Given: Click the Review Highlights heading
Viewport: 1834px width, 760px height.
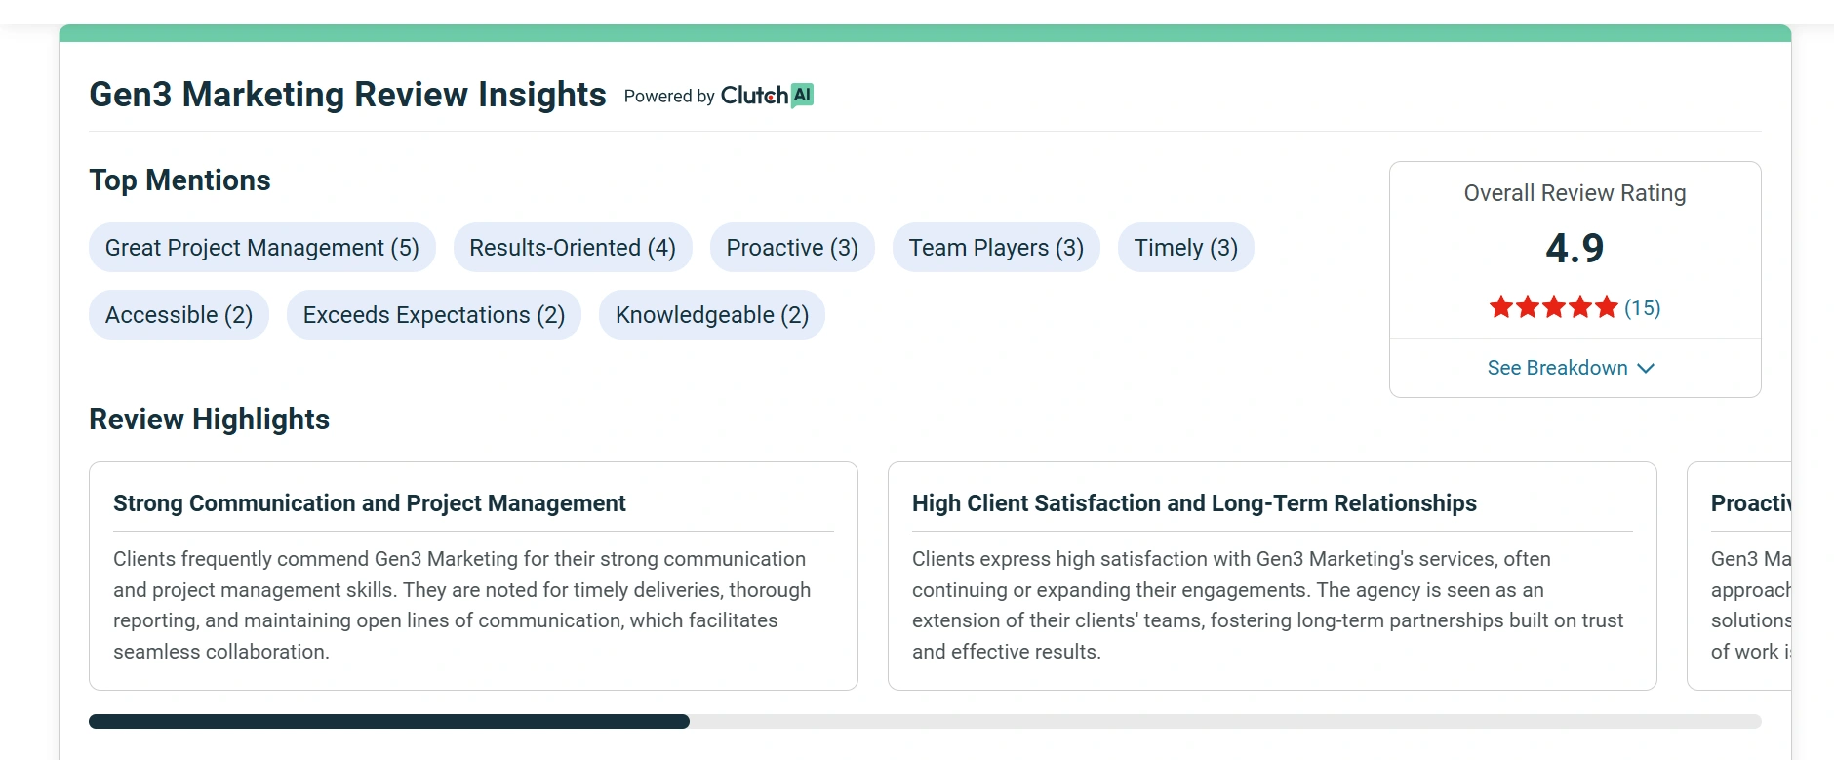Looking at the screenshot, I should 209,420.
